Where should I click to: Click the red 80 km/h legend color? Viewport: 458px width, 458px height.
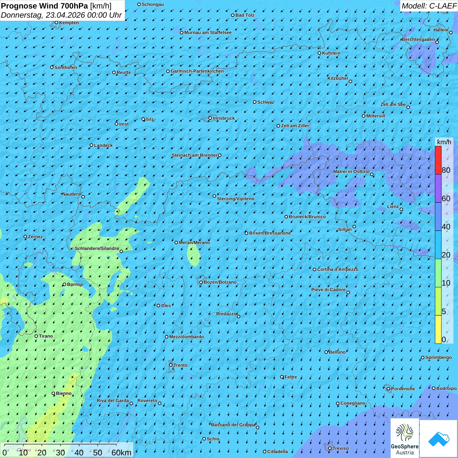[438, 160]
